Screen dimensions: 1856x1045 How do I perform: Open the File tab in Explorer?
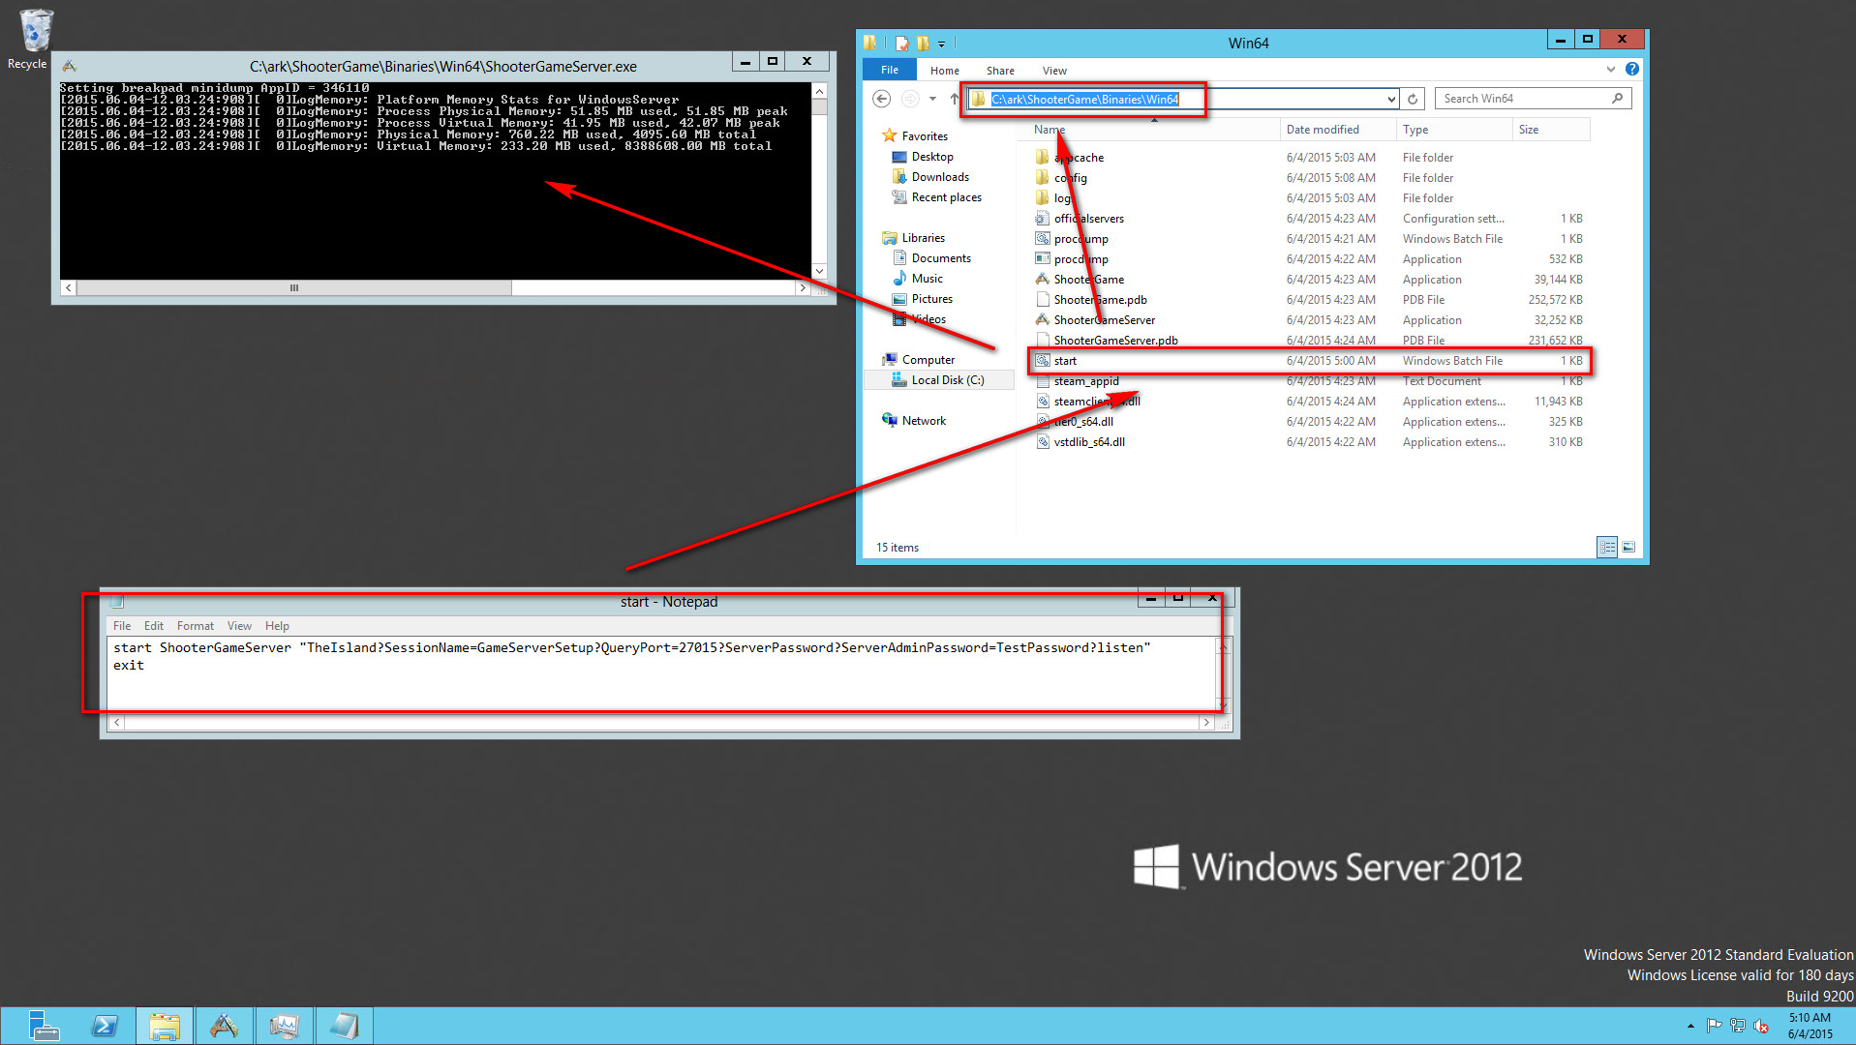click(890, 70)
